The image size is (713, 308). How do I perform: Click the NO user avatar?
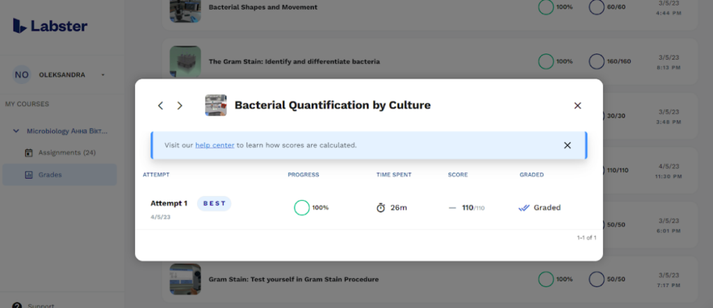pos(22,75)
